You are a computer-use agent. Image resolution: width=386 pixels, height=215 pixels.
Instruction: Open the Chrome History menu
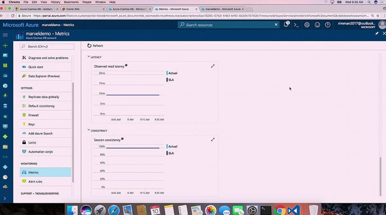coord(55,2)
